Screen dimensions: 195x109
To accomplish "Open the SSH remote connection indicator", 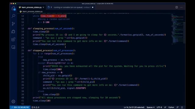I will pyautogui.click(x=20, y=107).
